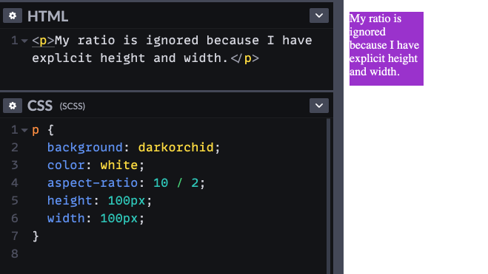Place cursor on aspect-ratio property
The width and height of the screenshot is (488, 274).
tap(93, 182)
